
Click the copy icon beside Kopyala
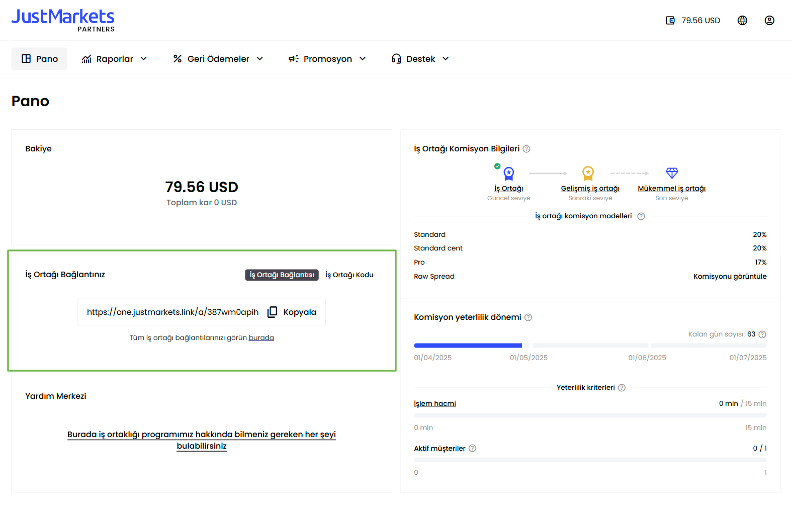pyautogui.click(x=272, y=312)
